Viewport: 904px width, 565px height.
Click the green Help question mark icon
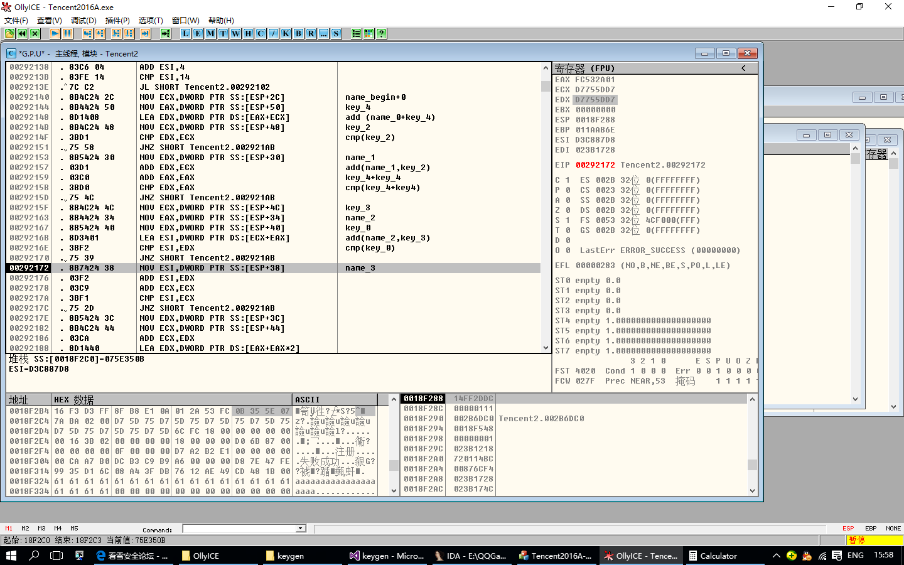click(381, 33)
